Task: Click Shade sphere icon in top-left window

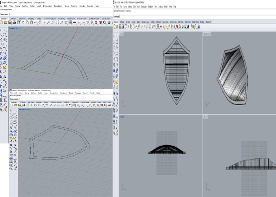Action: coord(109,22)
